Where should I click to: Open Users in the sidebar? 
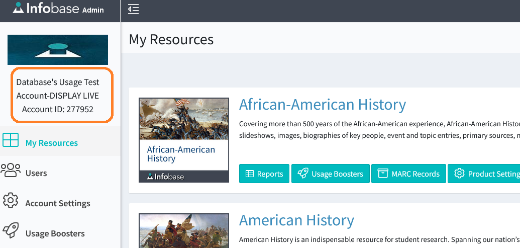(36, 173)
